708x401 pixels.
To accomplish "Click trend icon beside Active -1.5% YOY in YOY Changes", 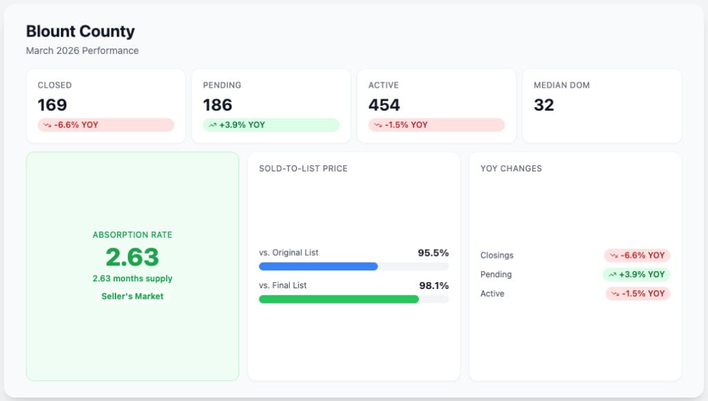I will pyautogui.click(x=615, y=294).
